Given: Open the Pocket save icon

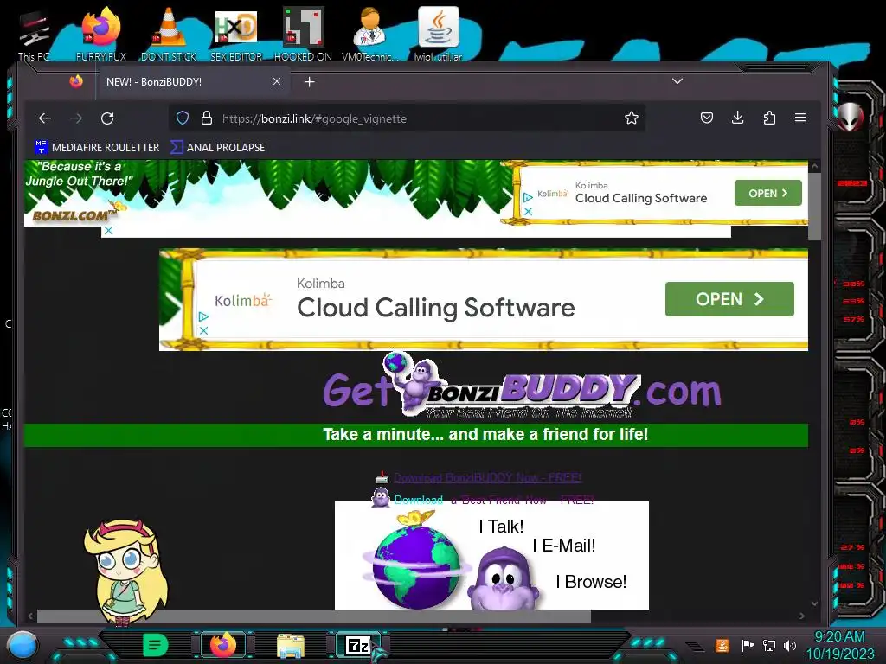Looking at the screenshot, I should tap(706, 118).
